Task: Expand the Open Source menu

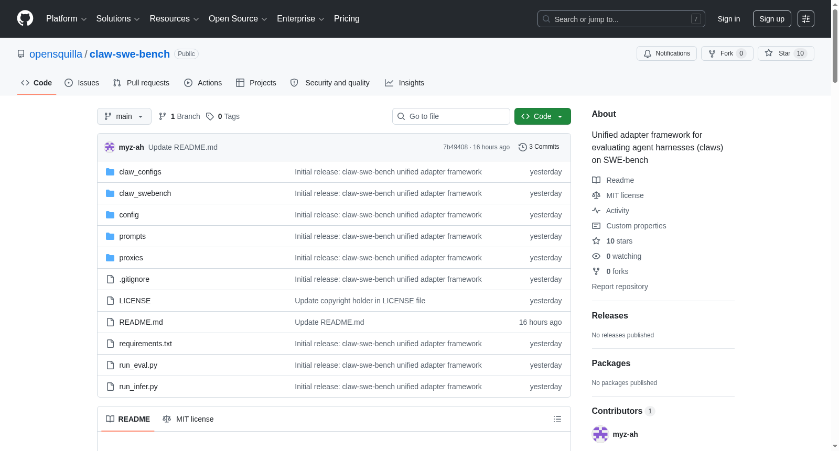Action: coord(238,19)
